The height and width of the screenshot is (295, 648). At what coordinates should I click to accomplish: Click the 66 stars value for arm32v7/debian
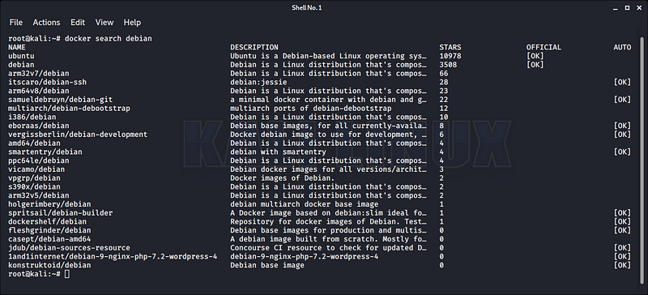[444, 73]
